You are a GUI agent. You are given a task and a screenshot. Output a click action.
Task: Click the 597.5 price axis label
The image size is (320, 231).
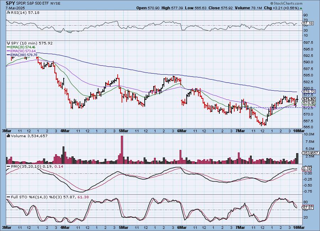(308, 42)
